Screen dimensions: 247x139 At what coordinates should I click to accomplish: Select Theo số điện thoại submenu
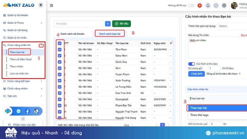21,59
